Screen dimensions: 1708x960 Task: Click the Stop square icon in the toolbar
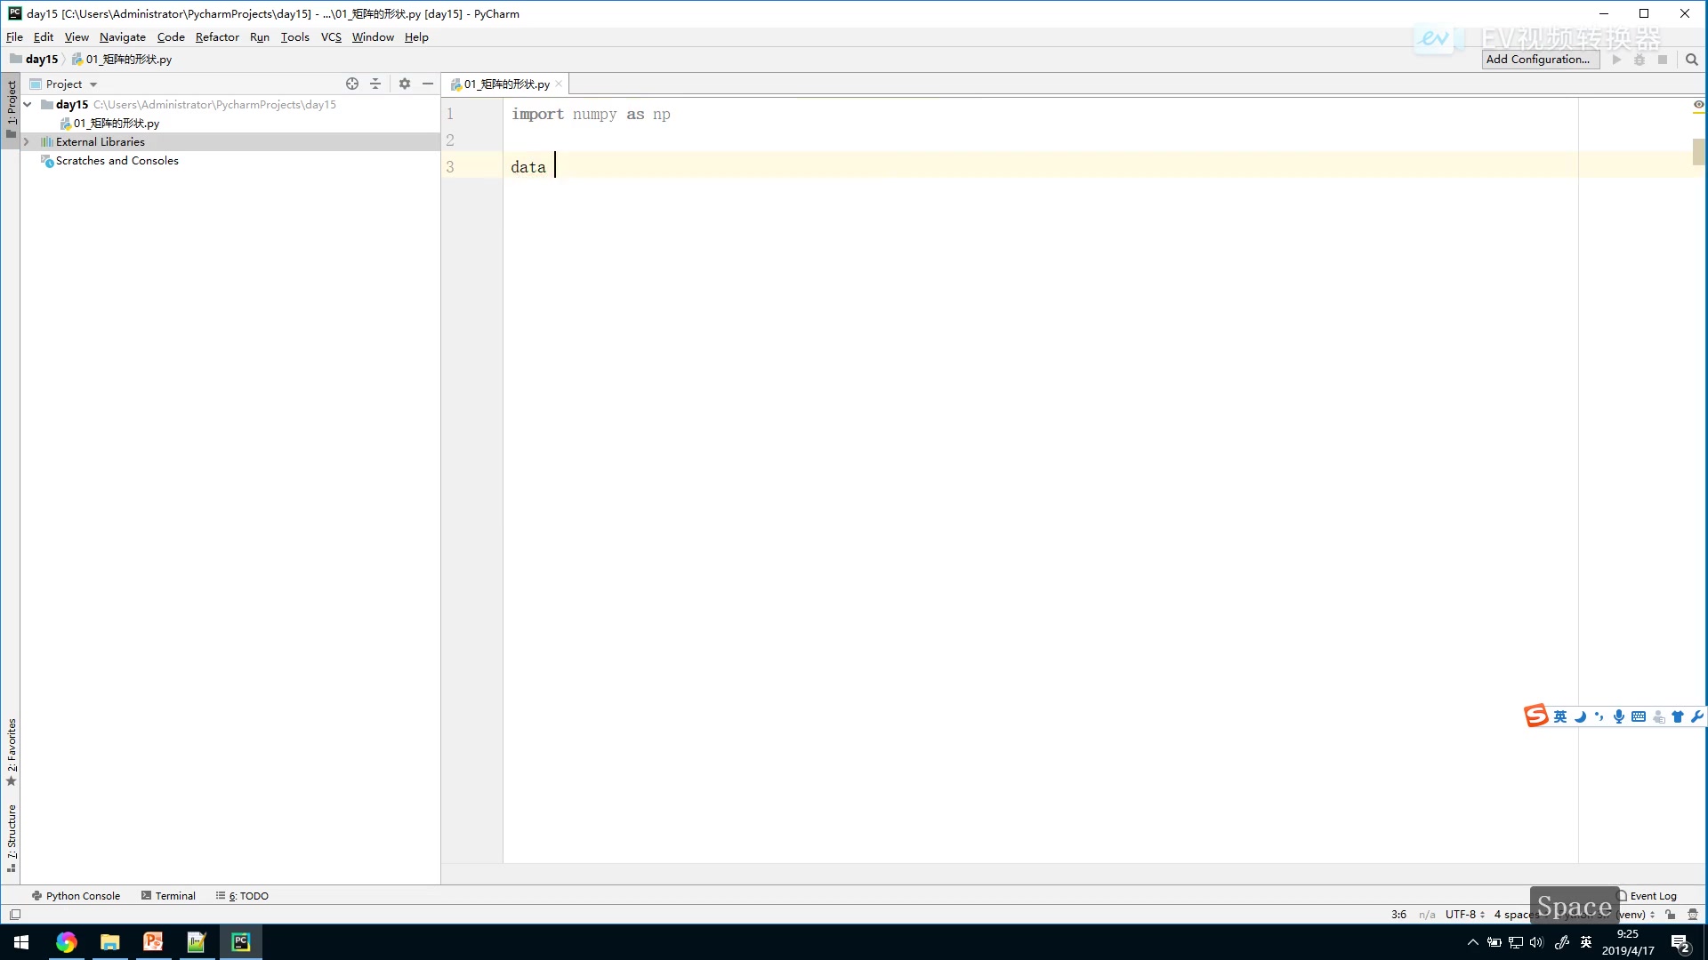(x=1662, y=60)
